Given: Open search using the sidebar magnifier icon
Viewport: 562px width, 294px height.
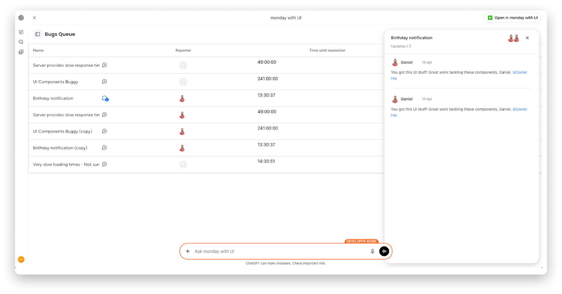Looking at the screenshot, I should click(21, 42).
